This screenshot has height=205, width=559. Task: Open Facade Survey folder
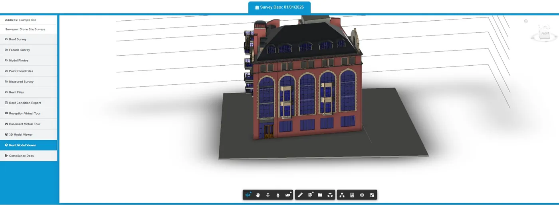(x=28, y=50)
